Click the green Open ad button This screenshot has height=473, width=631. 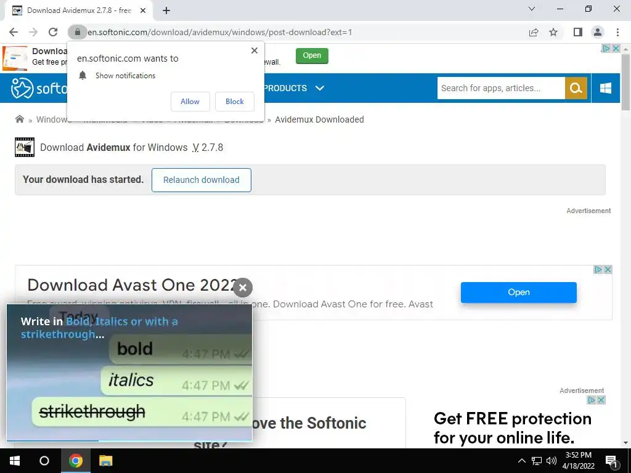[x=312, y=55]
